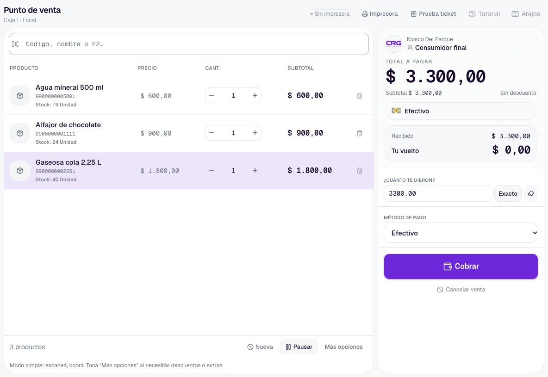Open the Tutorial
Image resolution: width=548 pixels, height=377 pixels.
pyautogui.click(x=485, y=14)
